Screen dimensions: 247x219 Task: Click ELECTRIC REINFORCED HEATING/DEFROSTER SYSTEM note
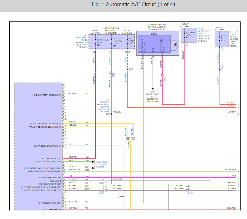(103, 106)
